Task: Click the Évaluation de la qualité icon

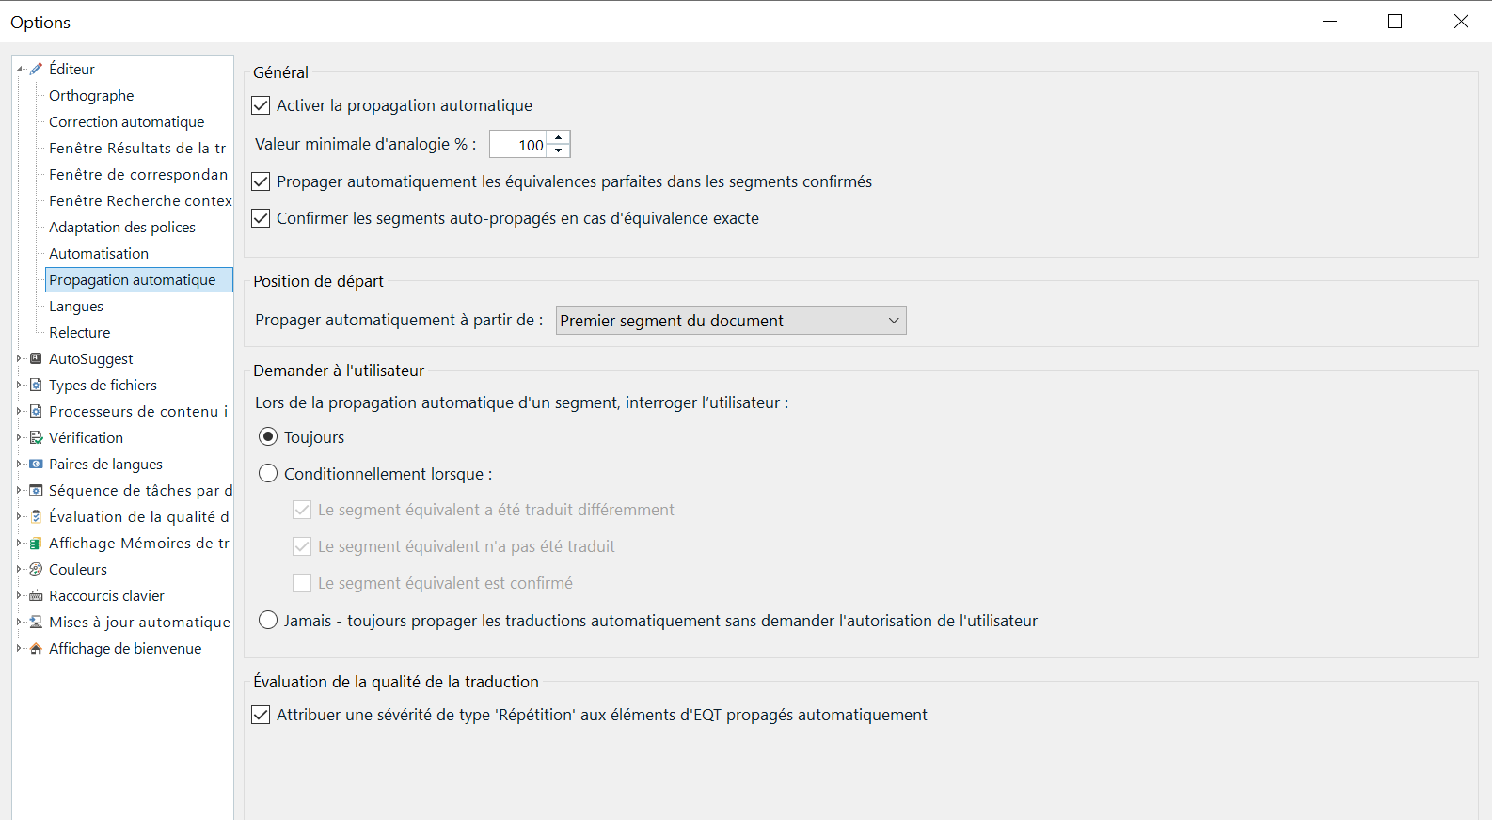Action: point(36,516)
